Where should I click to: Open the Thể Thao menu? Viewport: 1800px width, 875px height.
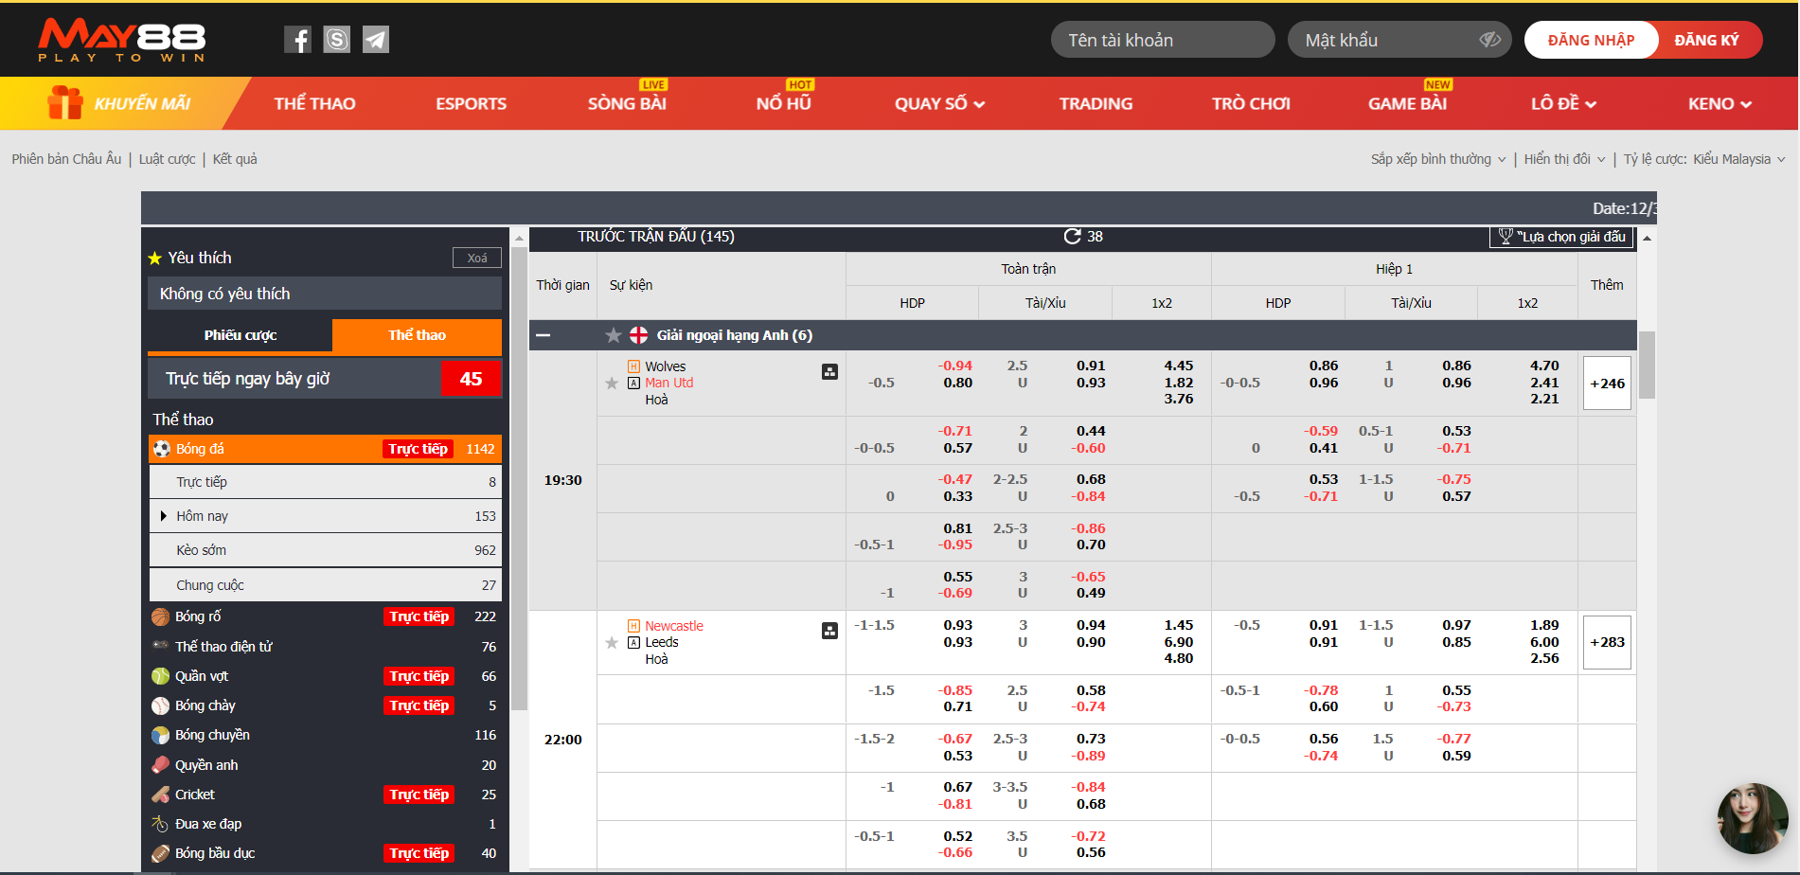click(x=314, y=104)
